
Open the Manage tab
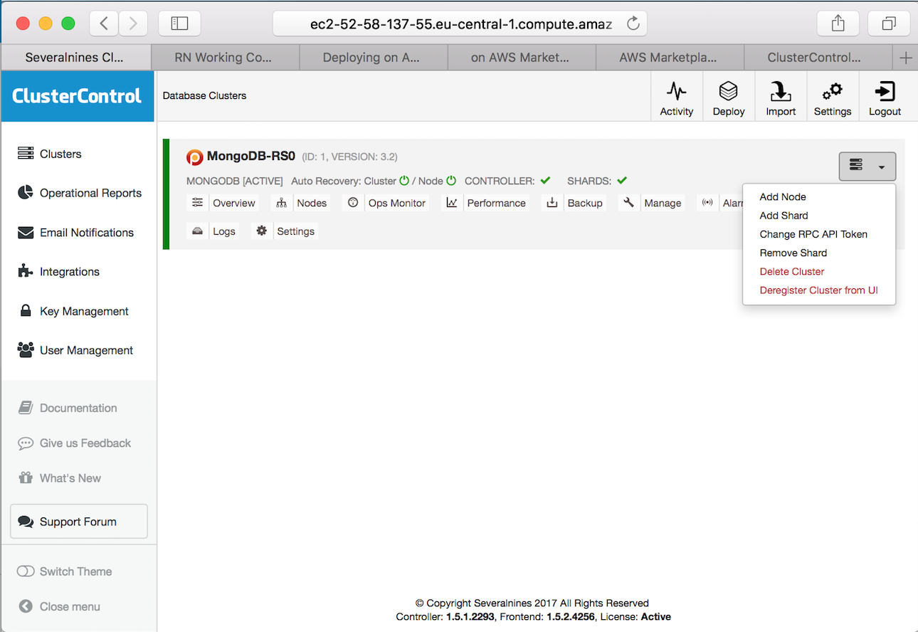(x=651, y=203)
